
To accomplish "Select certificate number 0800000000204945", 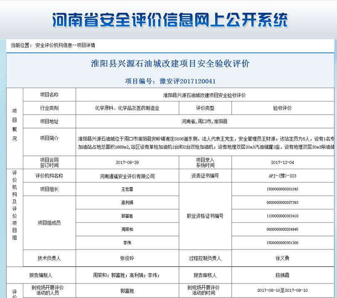I will pos(282,229).
